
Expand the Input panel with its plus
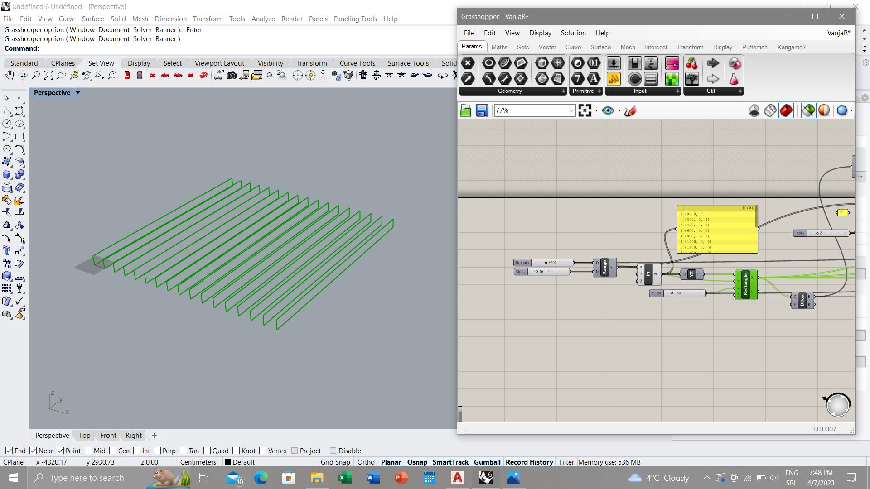(x=678, y=91)
